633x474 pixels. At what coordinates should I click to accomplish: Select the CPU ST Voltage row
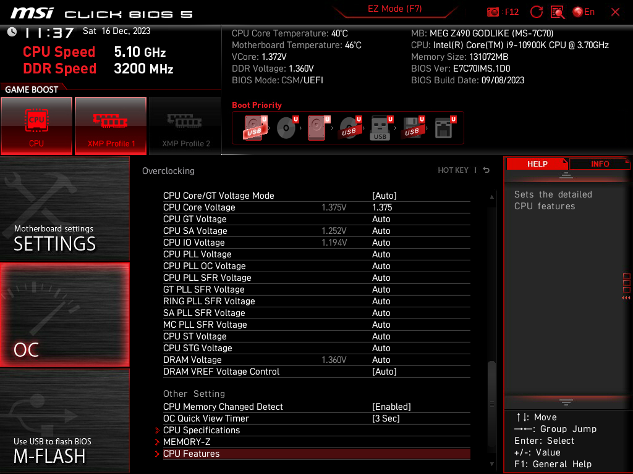pyautogui.click(x=316, y=336)
